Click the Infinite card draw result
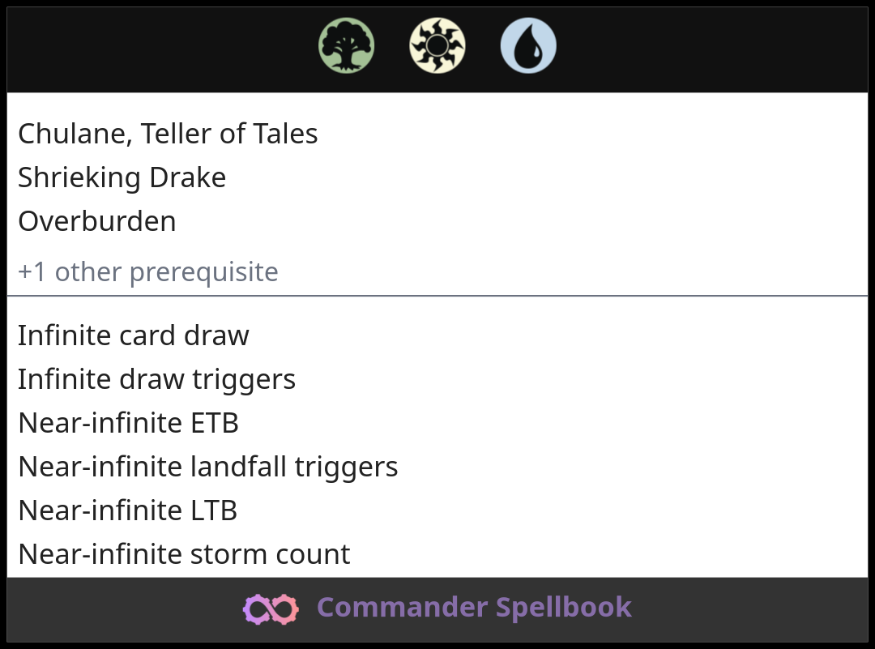Image resolution: width=875 pixels, height=649 pixels. coord(134,335)
